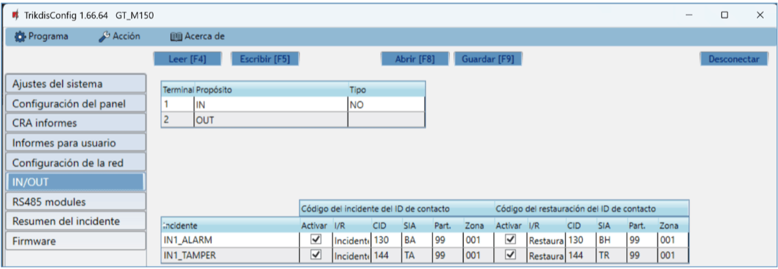Viewport: 778px width, 269px height.
Task: Open the Acción menu
Action: click(x=119, y=37)
